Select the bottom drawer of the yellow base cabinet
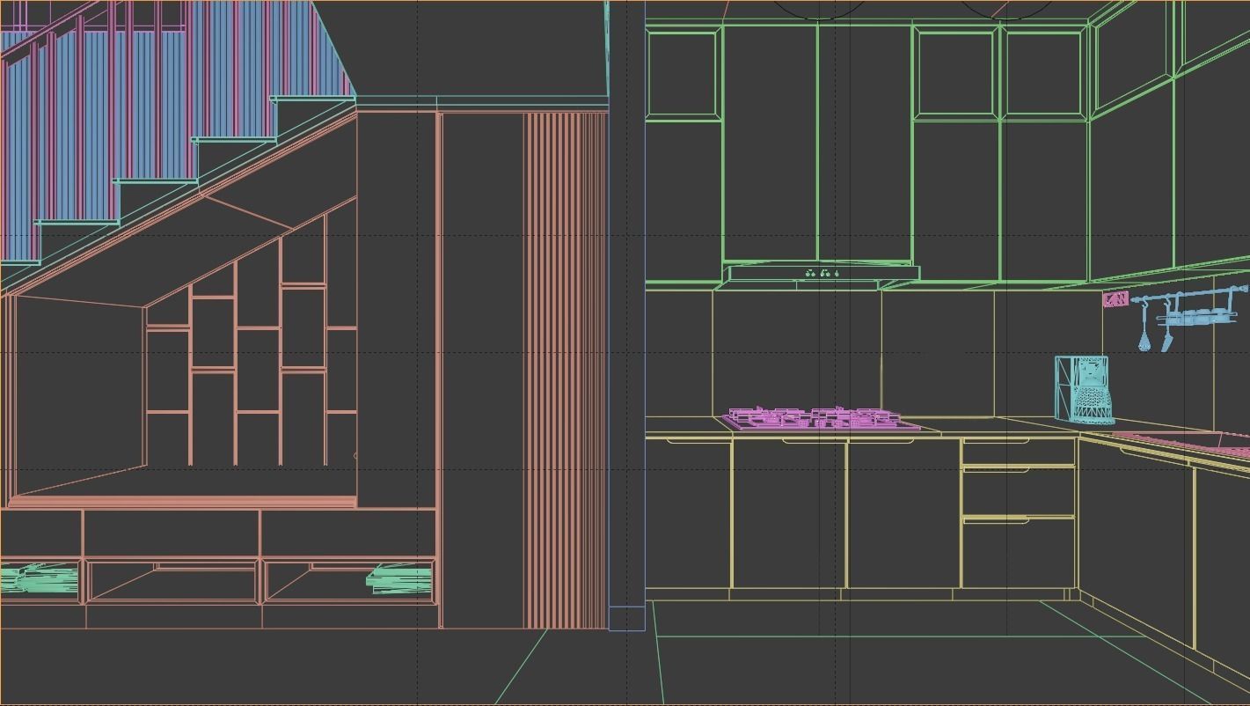Screen dimensions: 1250x706 (x=1018, y=554)
